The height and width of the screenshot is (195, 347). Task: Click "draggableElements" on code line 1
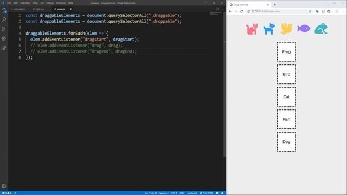coord(60,15)
